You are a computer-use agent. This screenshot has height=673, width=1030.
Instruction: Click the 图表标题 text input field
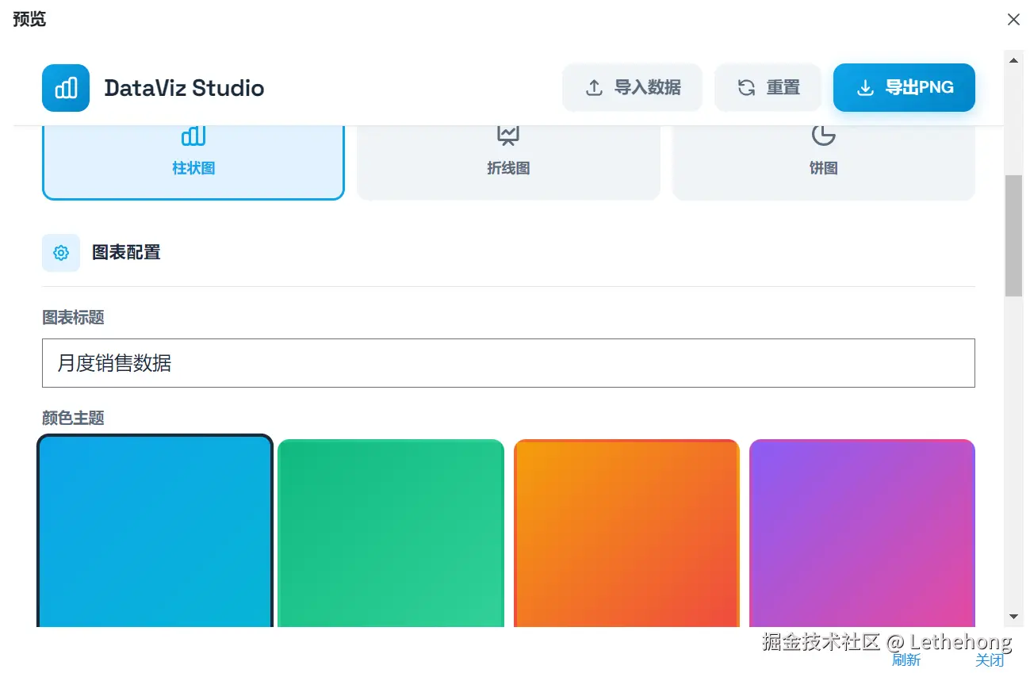tap(508, 363)
